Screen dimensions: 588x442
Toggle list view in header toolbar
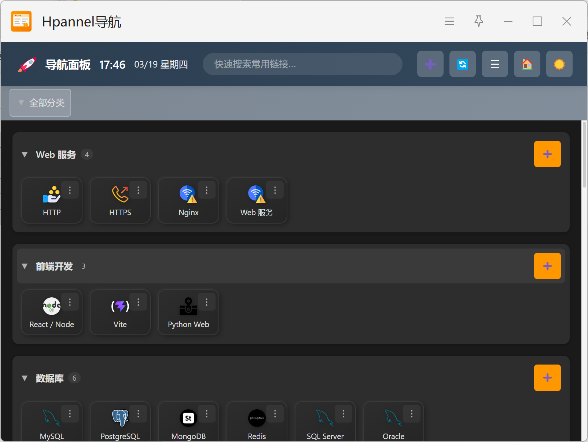(x=495, y=64)
